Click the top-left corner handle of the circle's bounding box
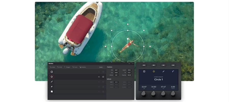The width and height of the screenshot is (229, 102). pyautogui.click(x=112, y=30)
